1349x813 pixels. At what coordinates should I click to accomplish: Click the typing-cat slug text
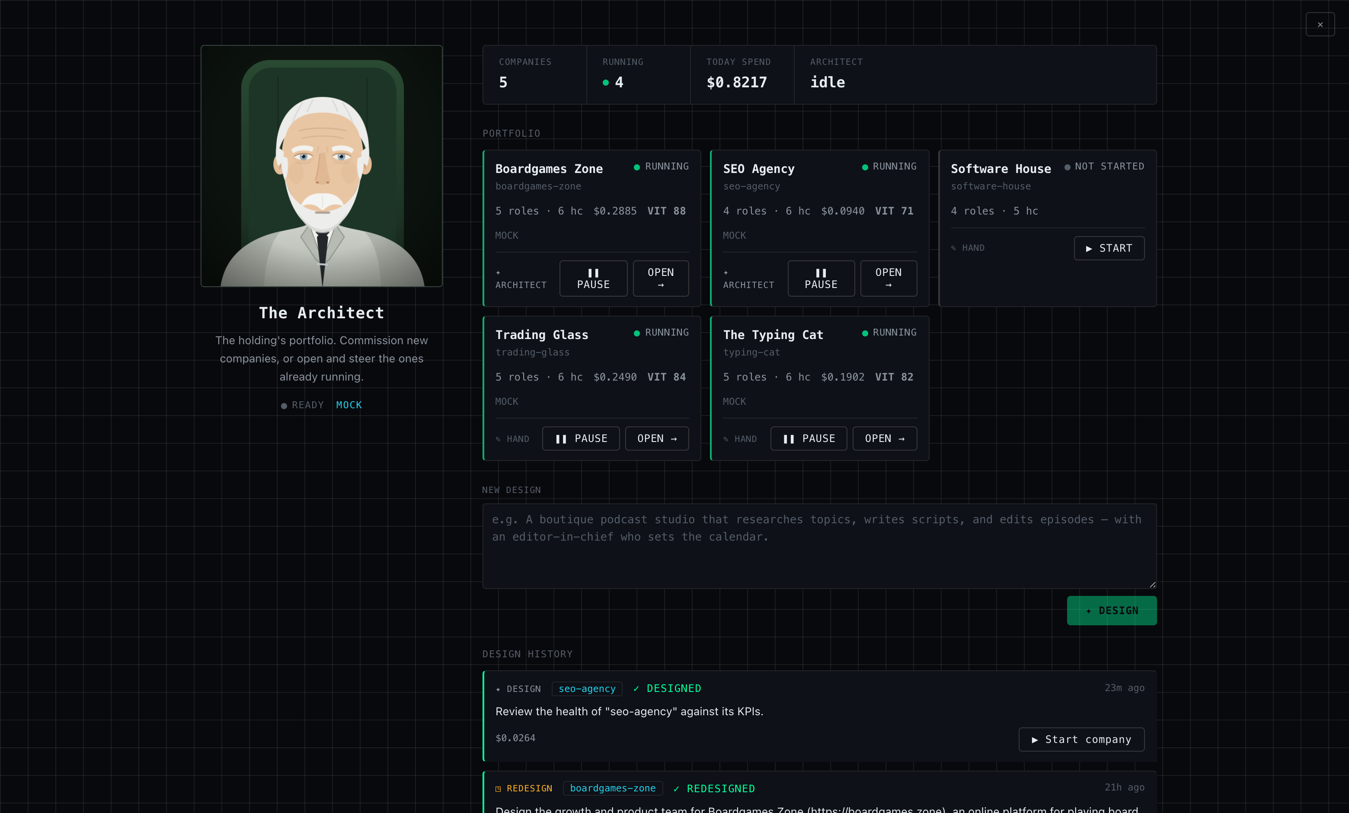(751, 352)
